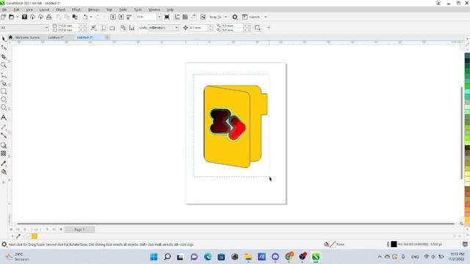Image resolution: width=470 pixels, height=264 pixels.
Task: Select the Interactive Fill tool
Action: [4, 172]
